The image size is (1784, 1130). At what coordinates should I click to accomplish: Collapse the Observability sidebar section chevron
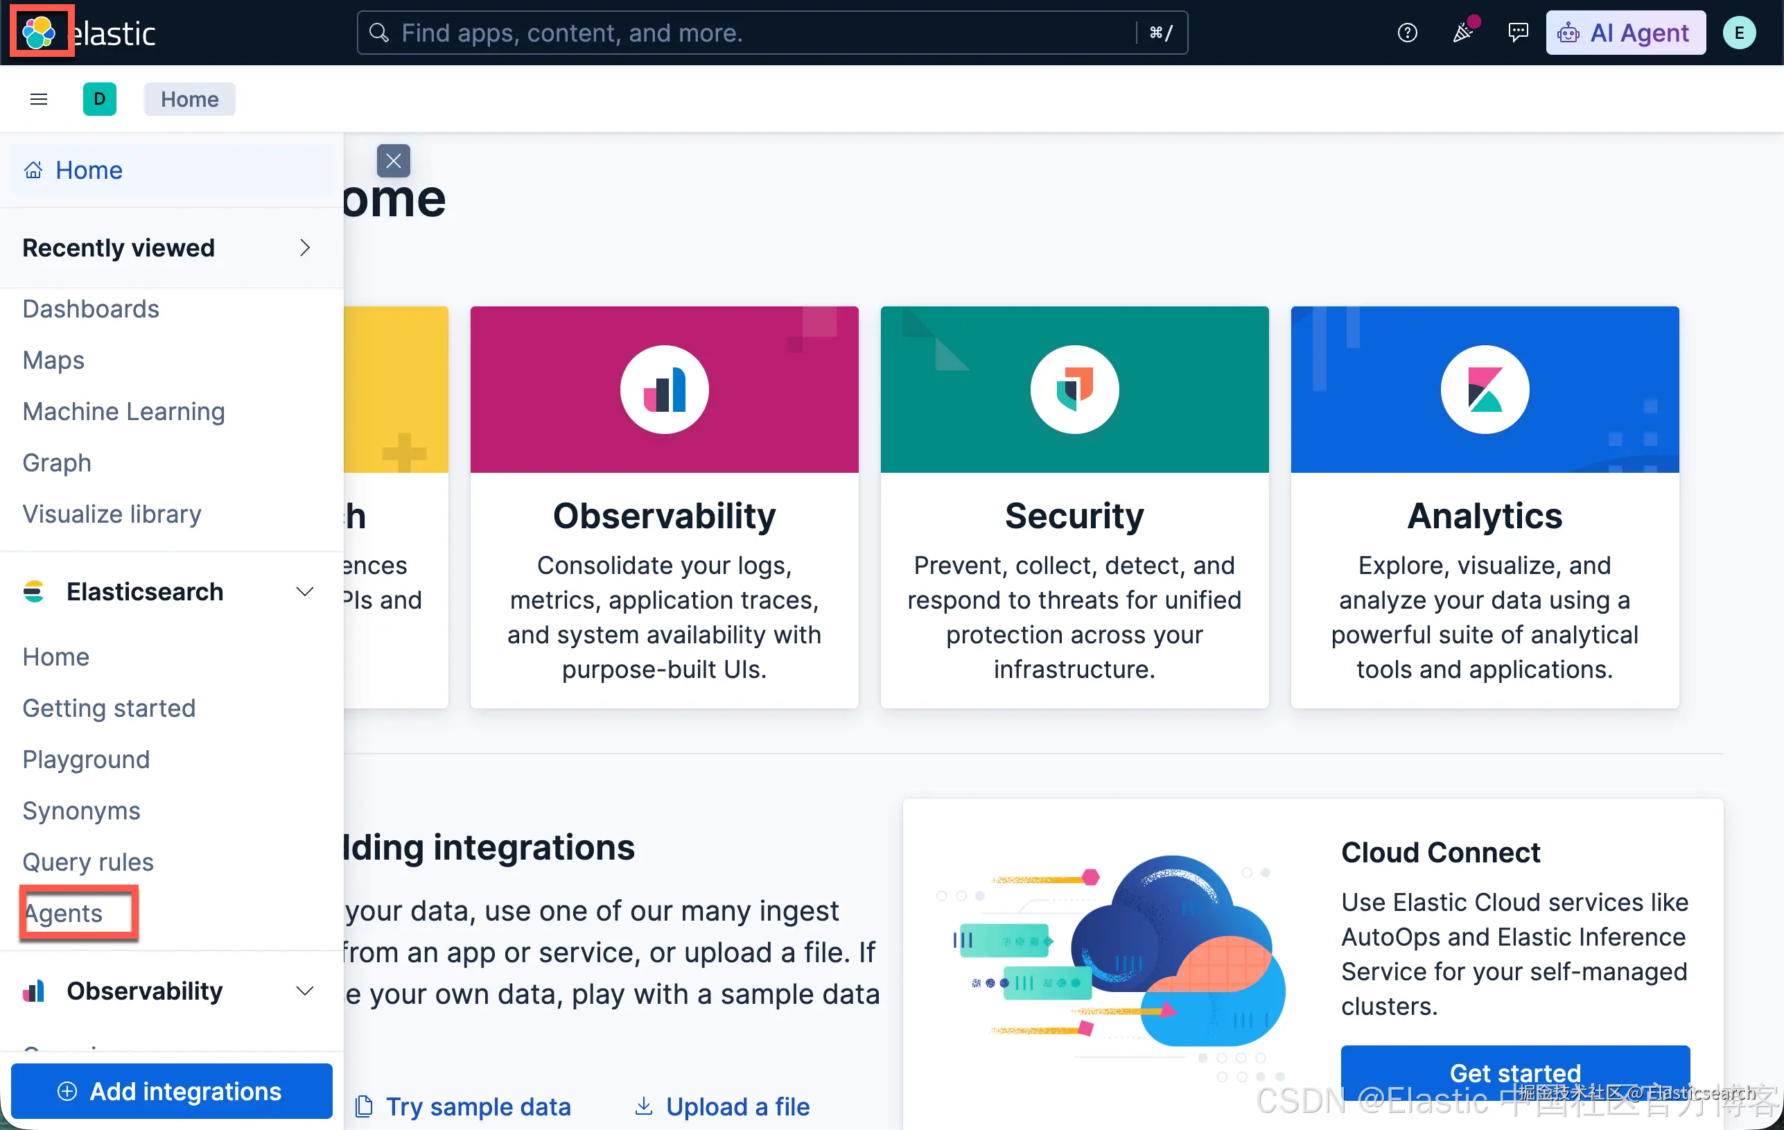tap(304, 991)
